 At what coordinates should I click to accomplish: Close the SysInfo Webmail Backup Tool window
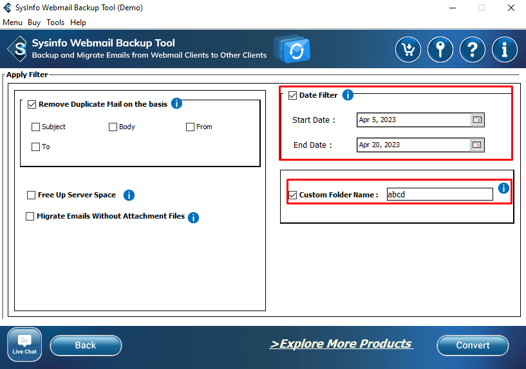coord(511,8)
